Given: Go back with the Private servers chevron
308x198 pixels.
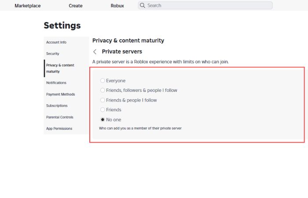Looking at the screenshot, I should (x=95, y=51).
